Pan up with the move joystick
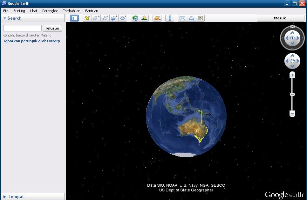The image size is (307, 200). [x=292, y=56]
